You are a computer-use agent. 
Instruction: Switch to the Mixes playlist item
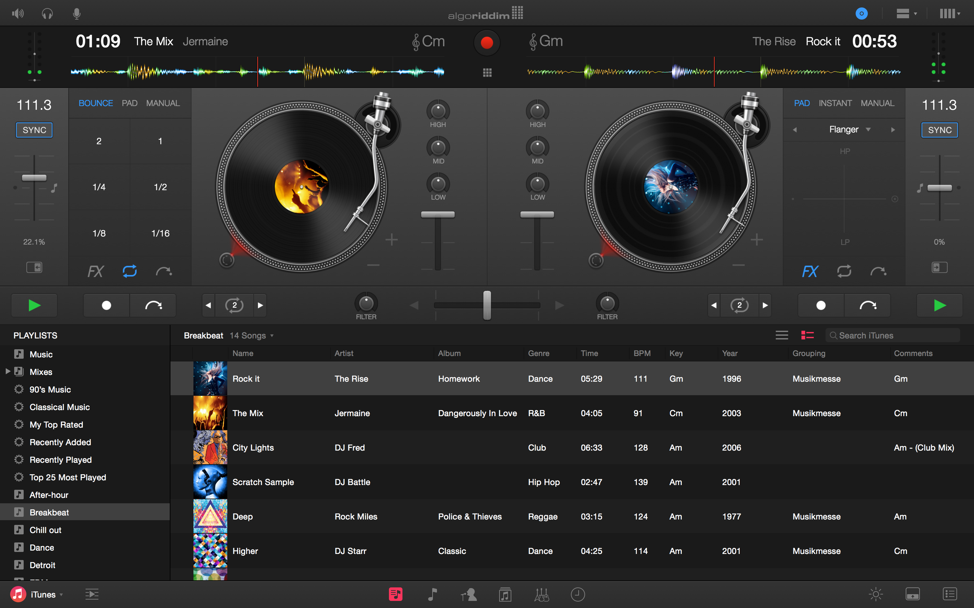click(x=40, y=372)
